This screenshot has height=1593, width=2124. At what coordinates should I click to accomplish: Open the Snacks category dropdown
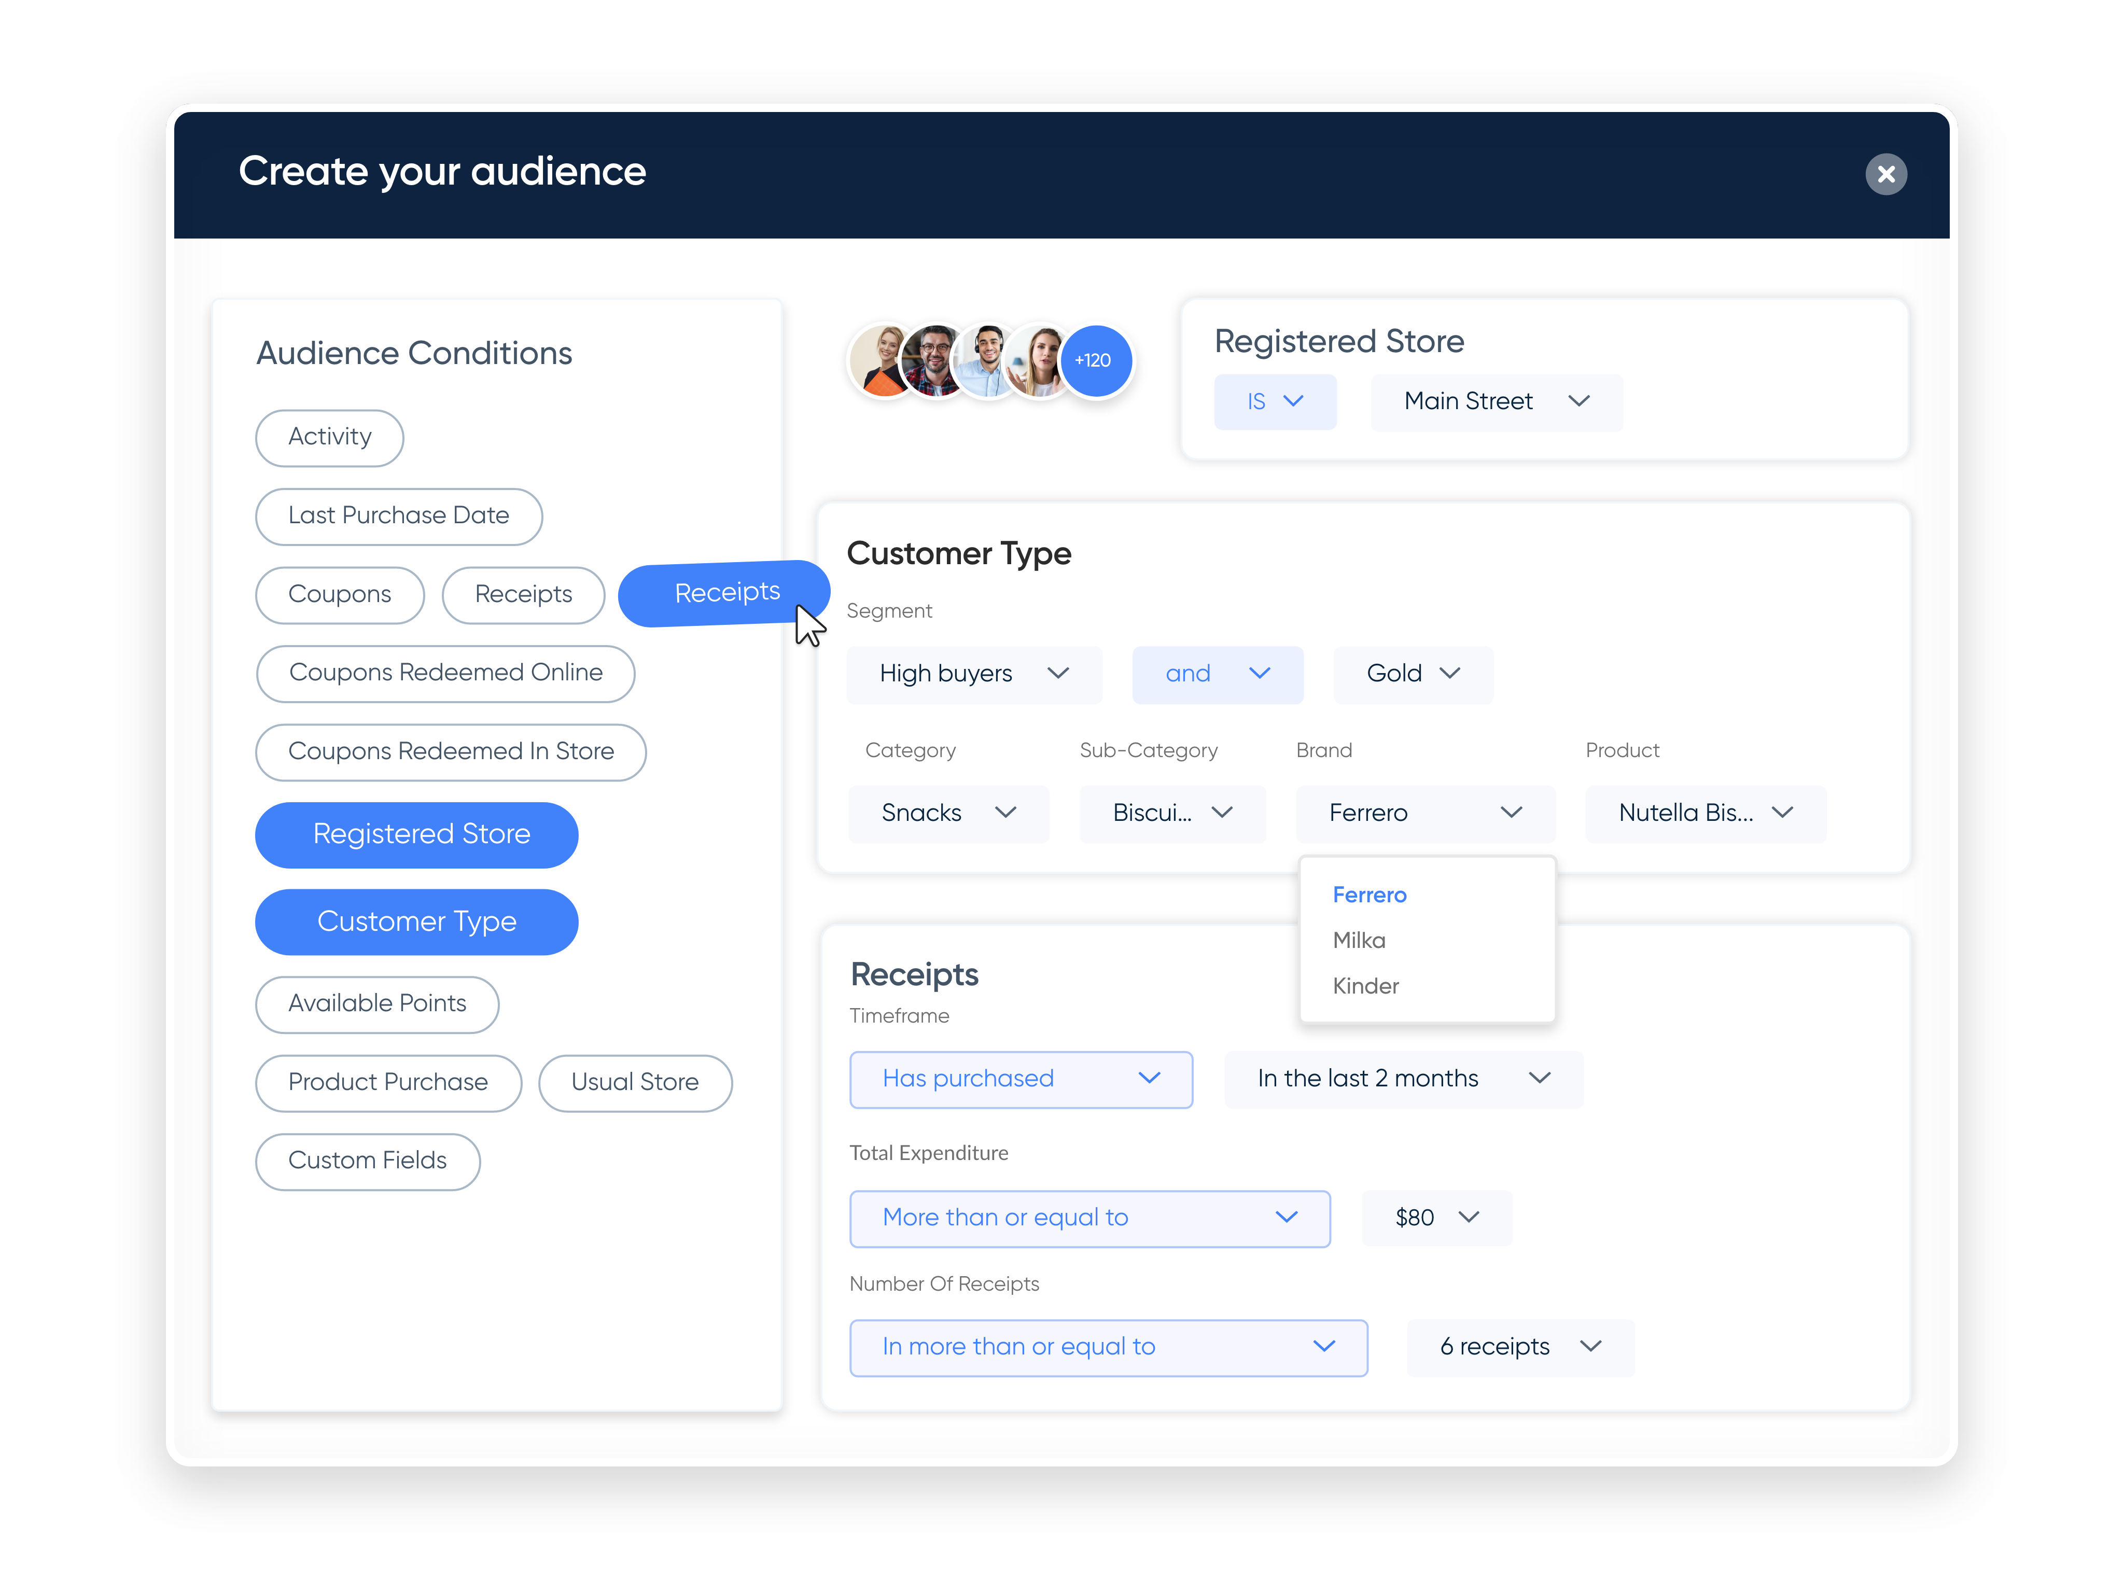948,813
